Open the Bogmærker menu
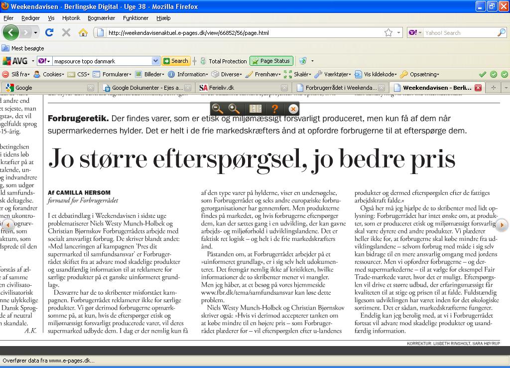Image resolution: width=510 pixels, height=368 pixels. (101, 18)
